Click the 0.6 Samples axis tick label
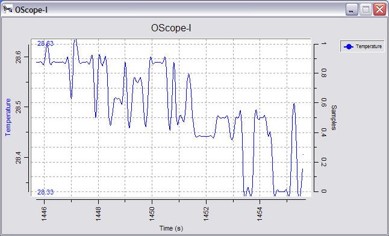The width and height of the screenshot is (389, 236). pyautogui.click(x=324, y=102)
